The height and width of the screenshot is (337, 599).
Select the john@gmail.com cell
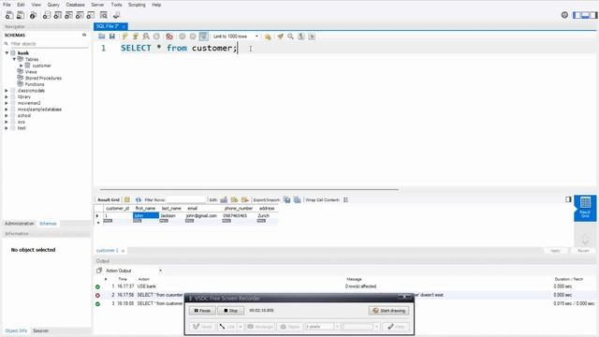click(201, 215)
